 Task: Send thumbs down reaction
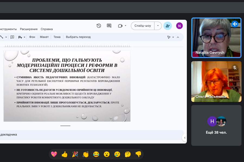(138, 154)
